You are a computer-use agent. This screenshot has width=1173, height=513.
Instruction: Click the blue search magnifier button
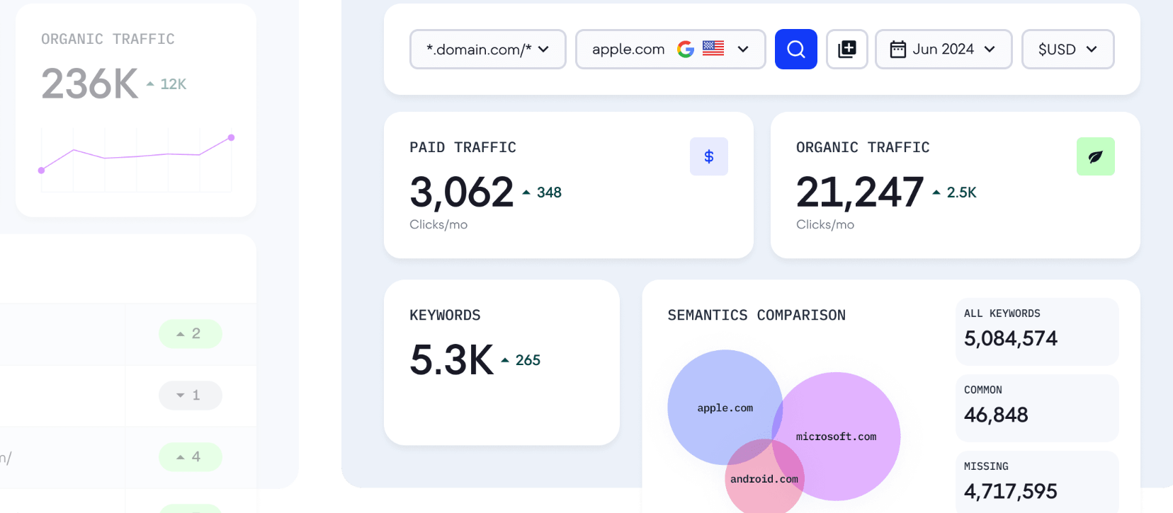click(x=795, y=49)
